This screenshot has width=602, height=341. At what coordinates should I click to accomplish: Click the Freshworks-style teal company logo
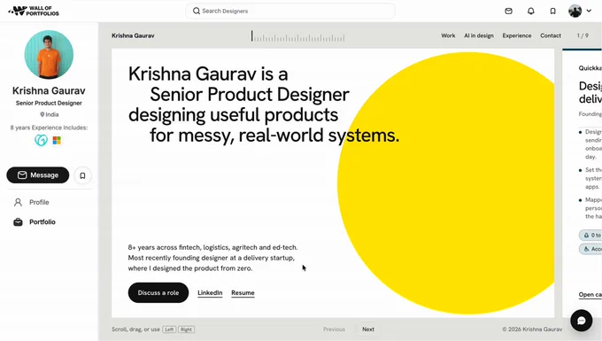(41, 140)
